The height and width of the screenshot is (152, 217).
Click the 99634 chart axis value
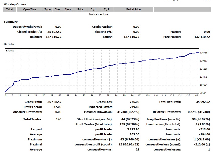click(x=203, y=93)
